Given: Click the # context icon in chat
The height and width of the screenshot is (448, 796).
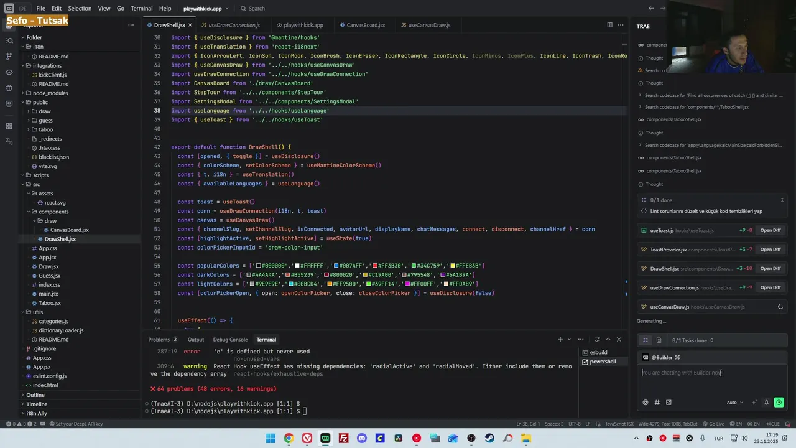Looking at the screenshot, I should [657, 403].
